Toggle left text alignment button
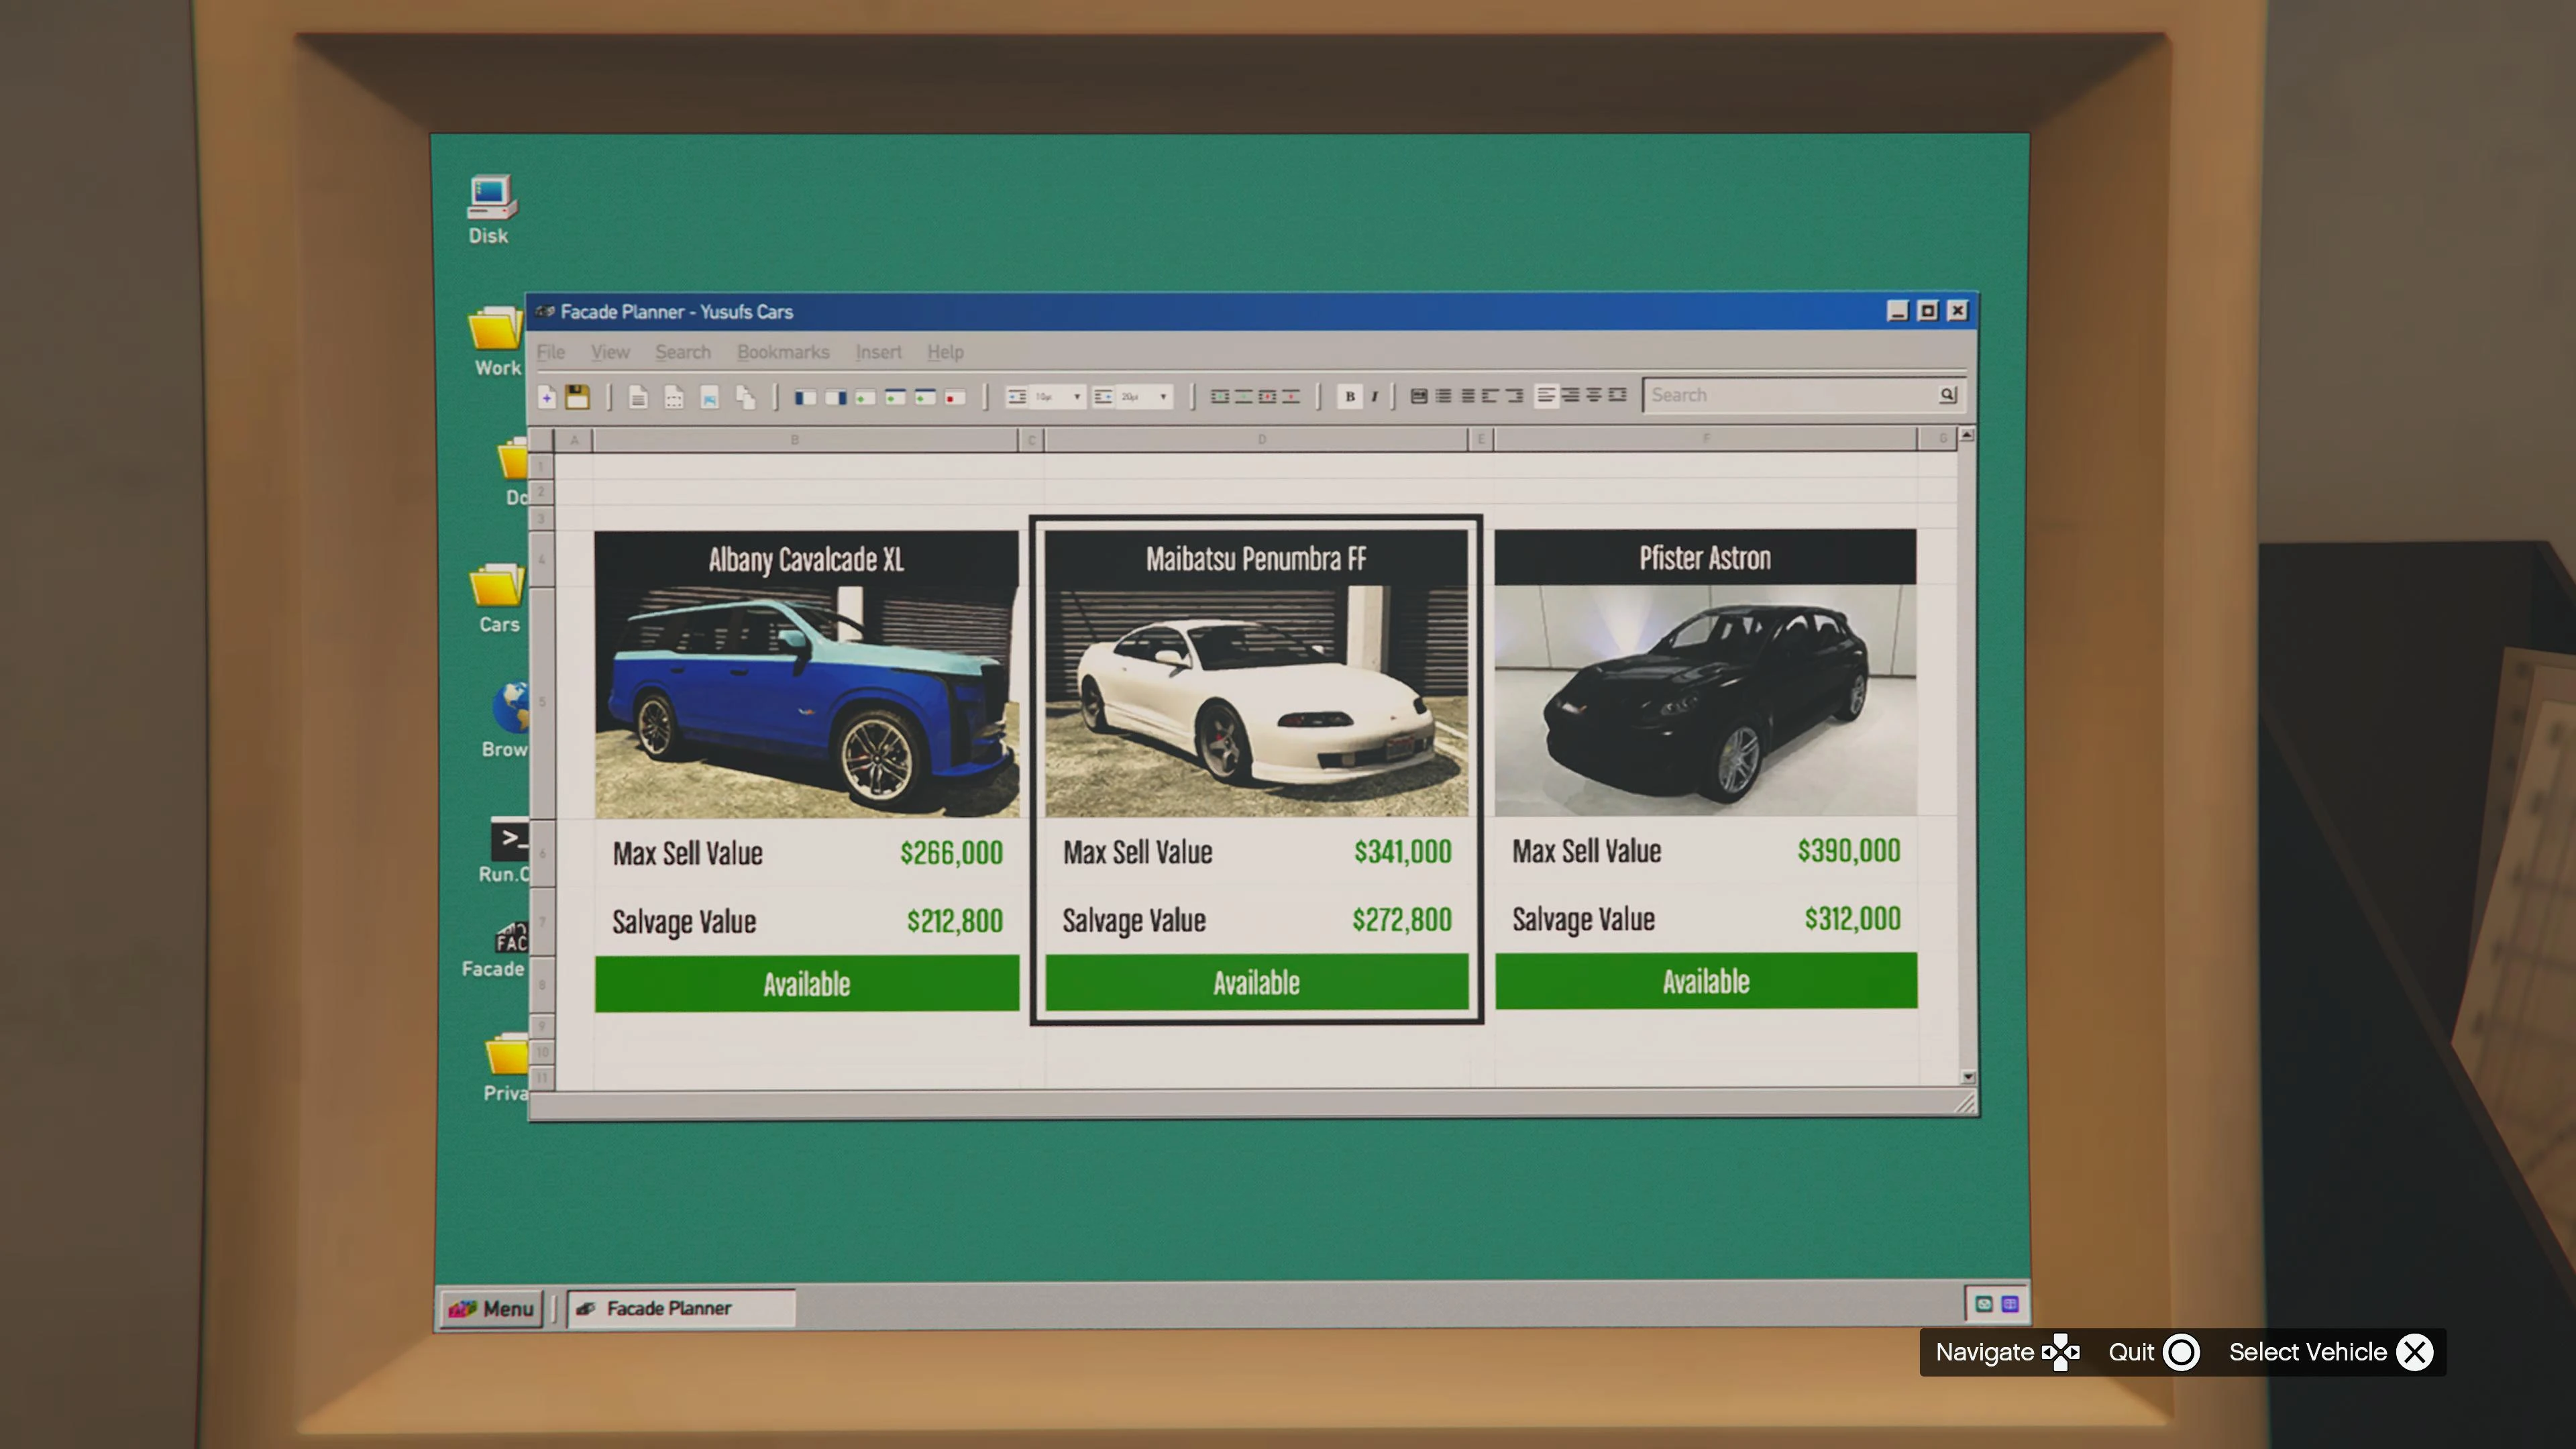The width and height of the screenshot is (2576, 1449). tap(1546, 396)
